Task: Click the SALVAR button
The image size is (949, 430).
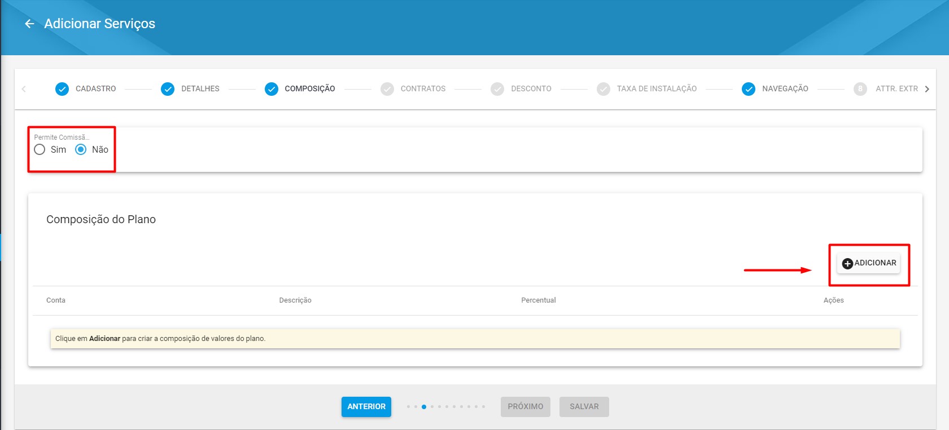Action: pos(584,407)
